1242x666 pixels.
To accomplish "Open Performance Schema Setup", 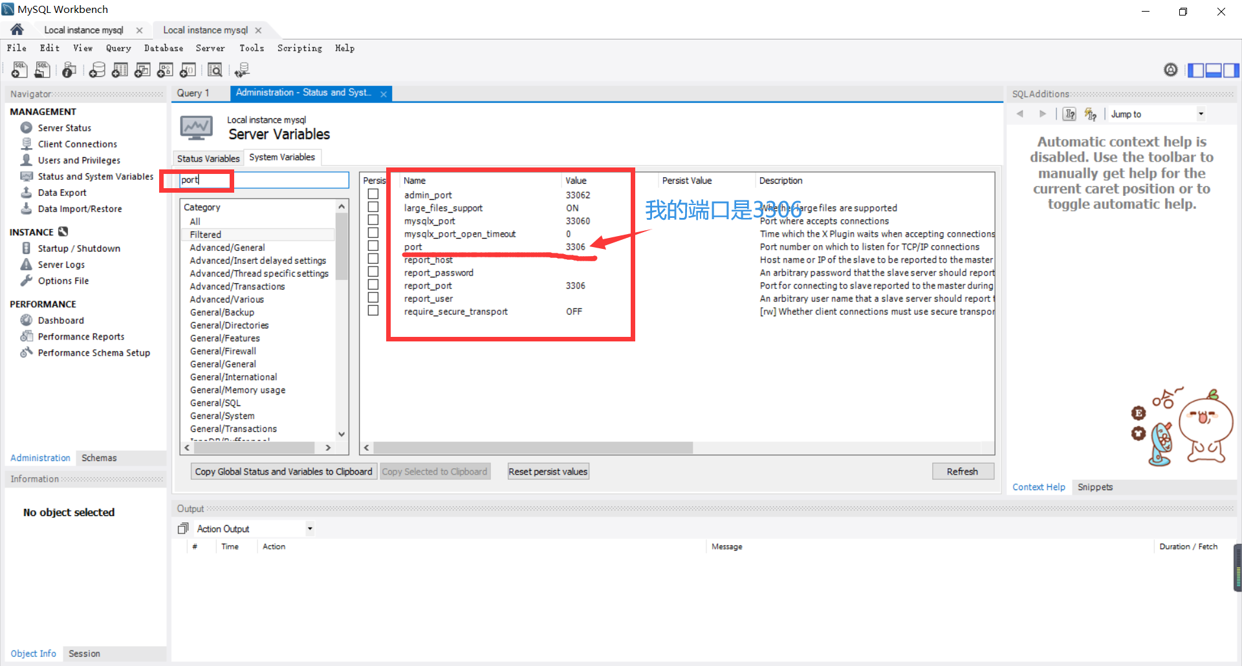I will coord(94,352).
